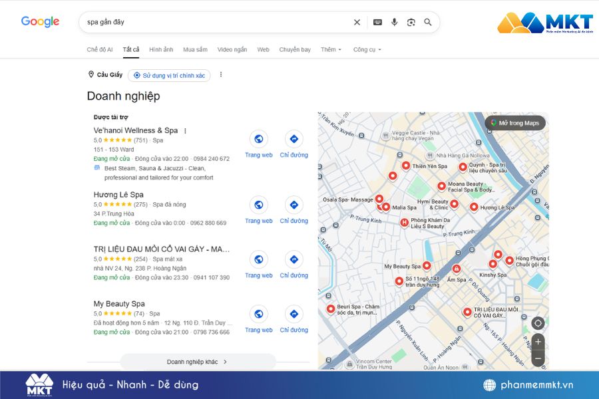This screenshot has width=599, height=399.
Task: Get directions to My Beauty Spa
Action: tap(294, 315)
